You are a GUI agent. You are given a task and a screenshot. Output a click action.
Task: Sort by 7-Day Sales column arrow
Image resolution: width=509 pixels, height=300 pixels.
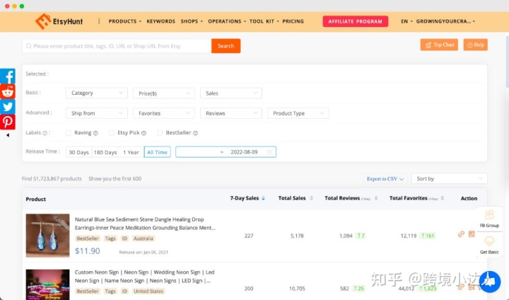pos(263,198)
